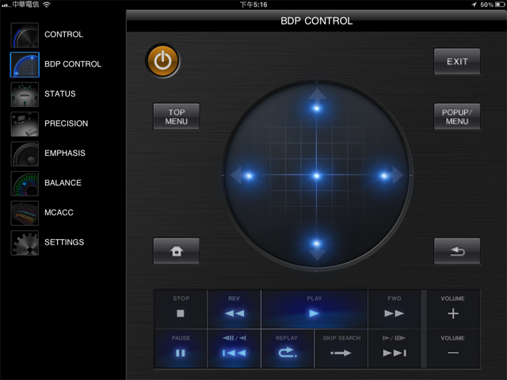Tap the battery indicator in the status bar
Image resolution: width=507 pixels, height=380 pixels.
500,5
